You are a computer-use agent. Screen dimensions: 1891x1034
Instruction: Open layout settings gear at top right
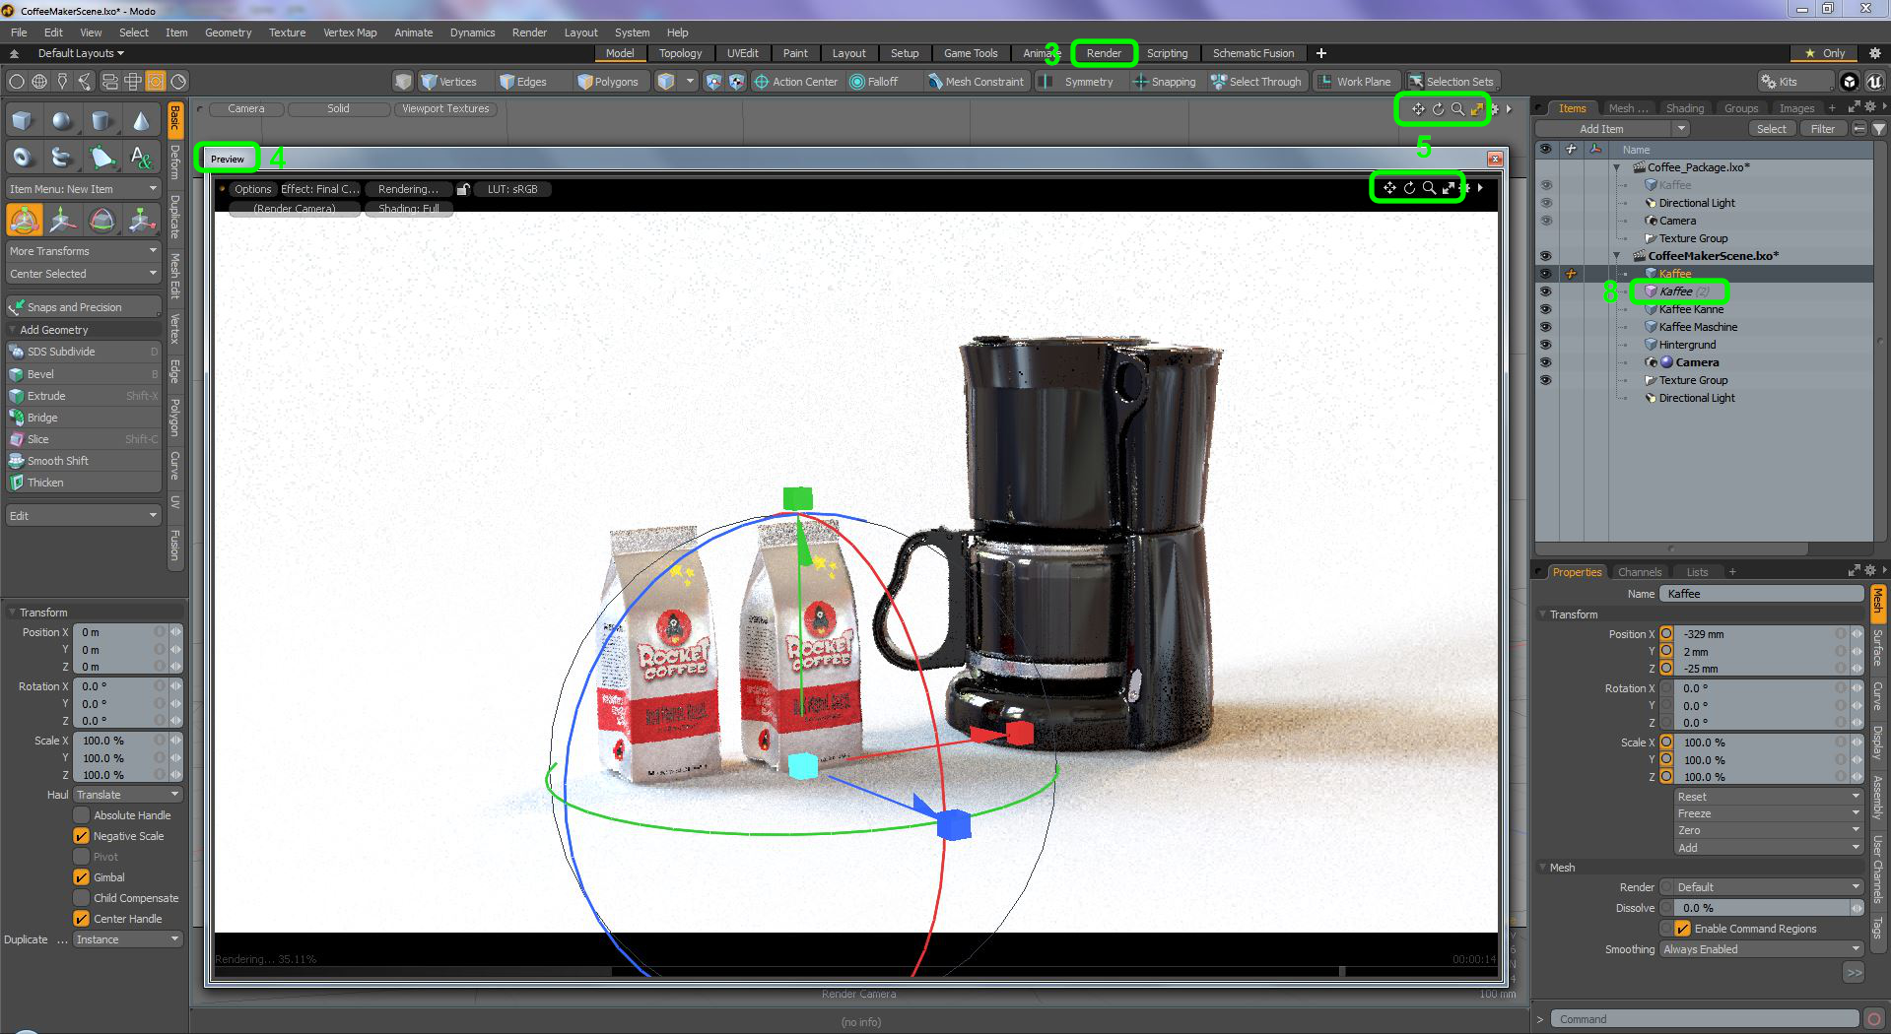(x=1875, y=53)
